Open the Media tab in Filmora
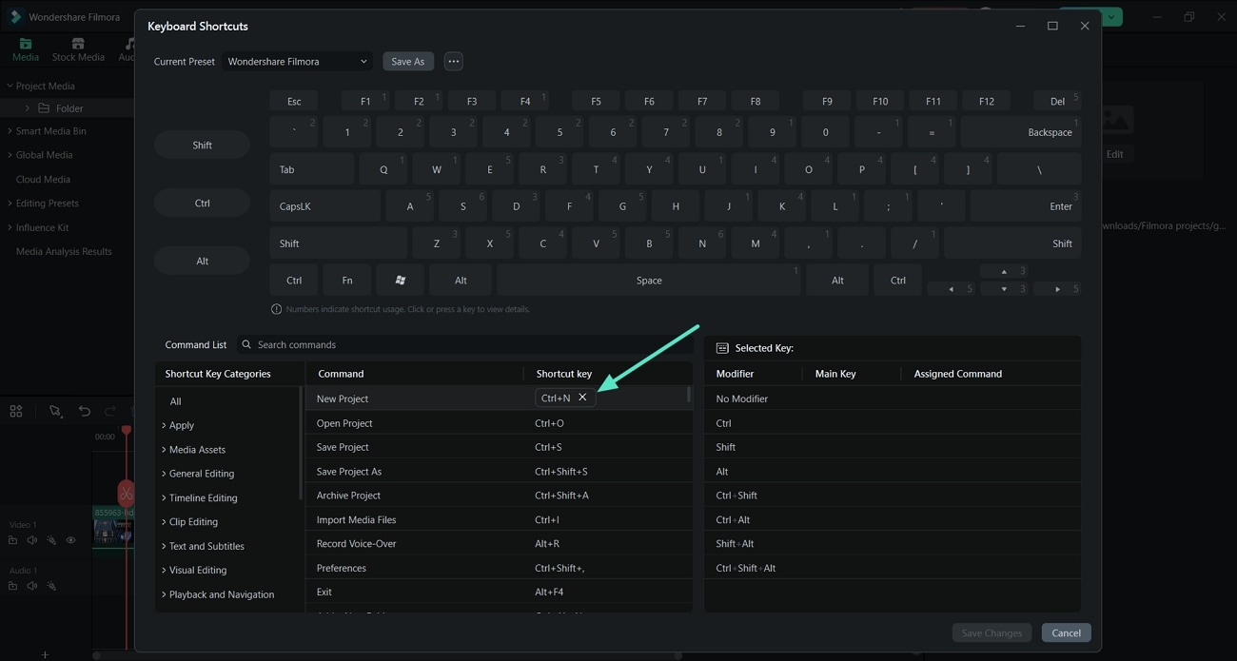Screen dimensions: 1237x661 [26, 49]
